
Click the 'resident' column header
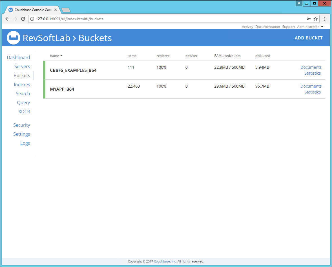point(163,56)
